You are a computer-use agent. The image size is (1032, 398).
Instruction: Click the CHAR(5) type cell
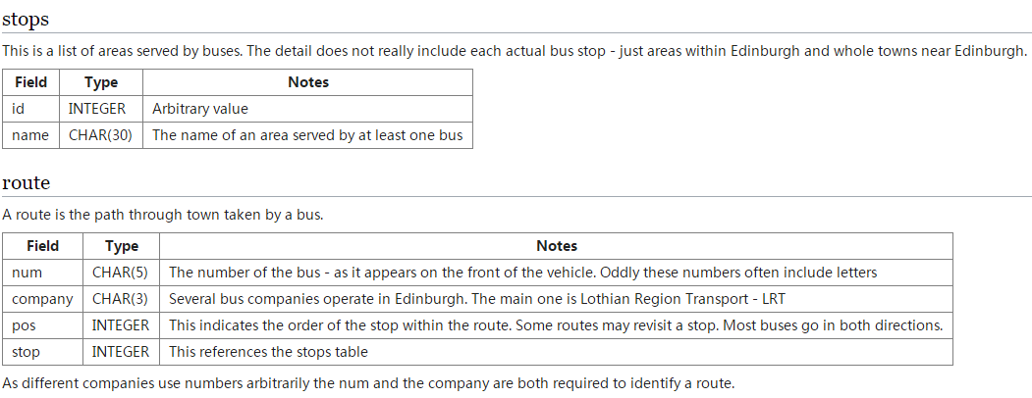click(120, 272)
